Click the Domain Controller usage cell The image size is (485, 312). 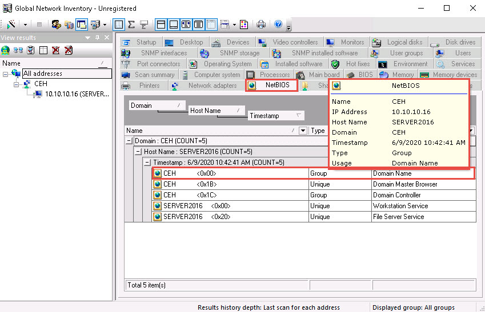click(423, 195)
